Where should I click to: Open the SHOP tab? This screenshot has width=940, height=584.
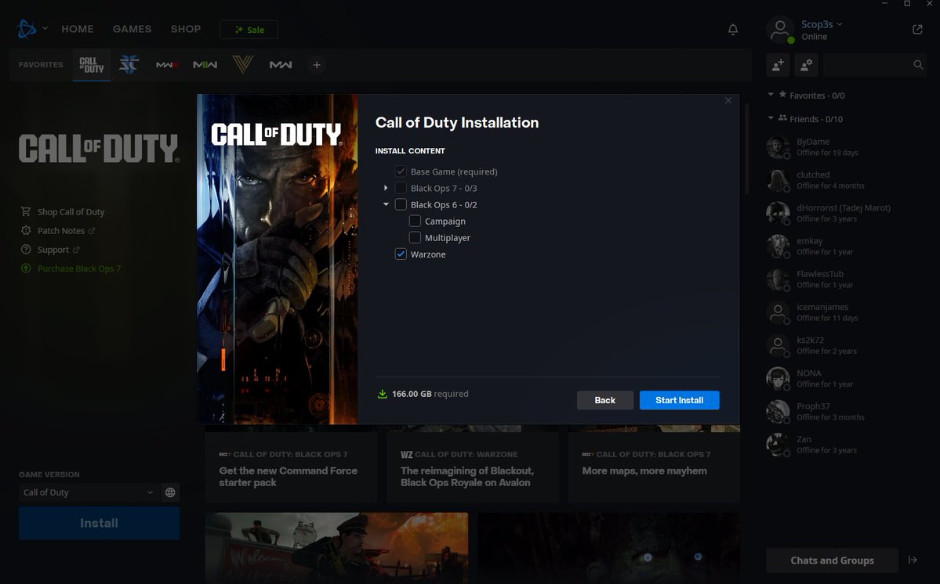tap(185, 29)
